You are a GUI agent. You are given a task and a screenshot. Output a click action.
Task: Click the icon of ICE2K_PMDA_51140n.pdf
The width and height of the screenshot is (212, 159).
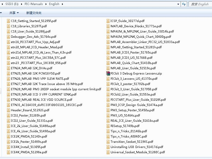8,136
